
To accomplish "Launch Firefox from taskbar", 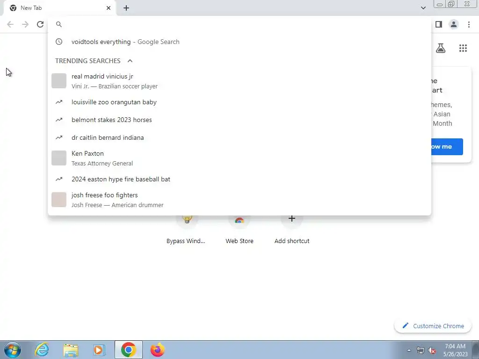I will click(157, 350).
